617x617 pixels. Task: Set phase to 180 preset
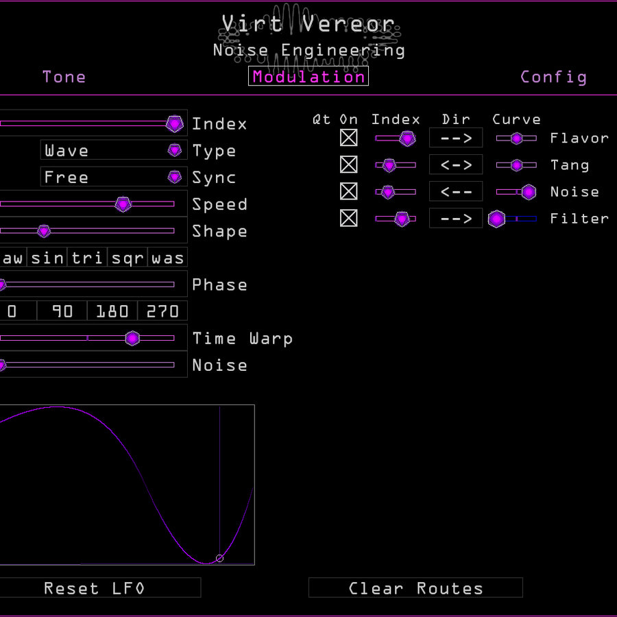click(x=112, y=311)
